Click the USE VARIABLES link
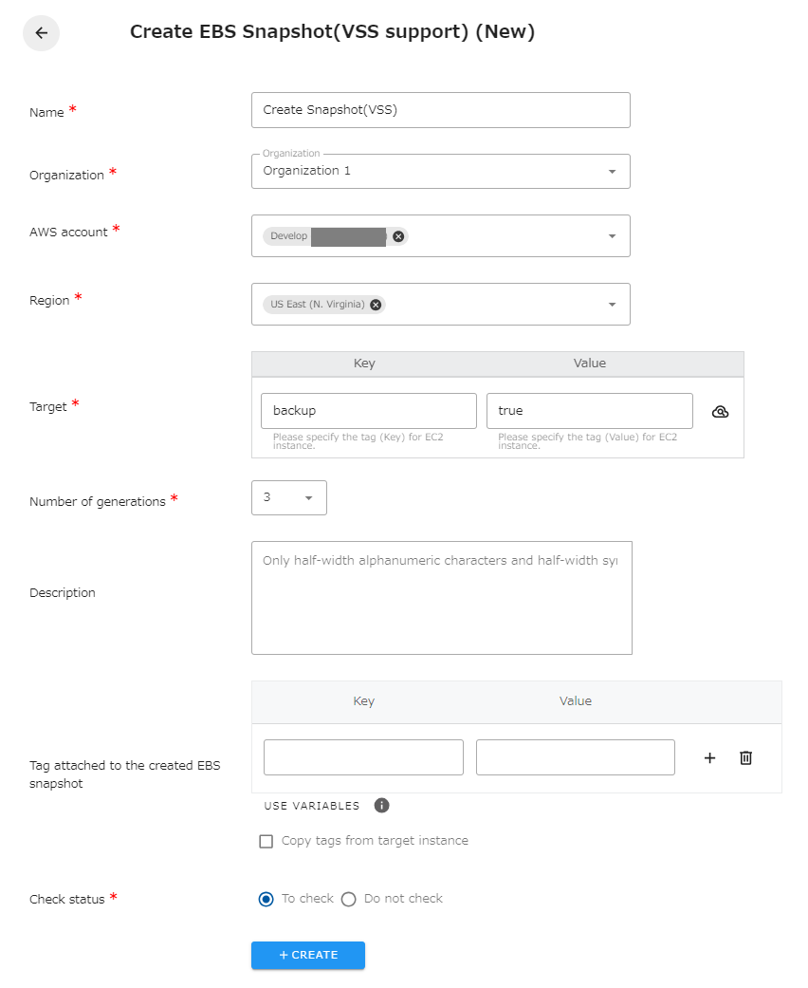 (x=310, y=805)
